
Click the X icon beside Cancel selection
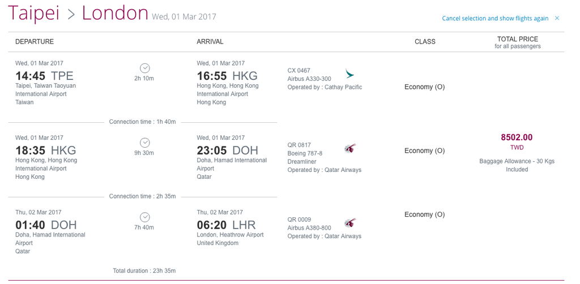(557, 18)
